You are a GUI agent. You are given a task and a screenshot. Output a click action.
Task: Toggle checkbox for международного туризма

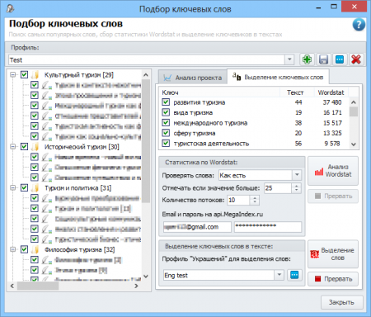point(166,122)
